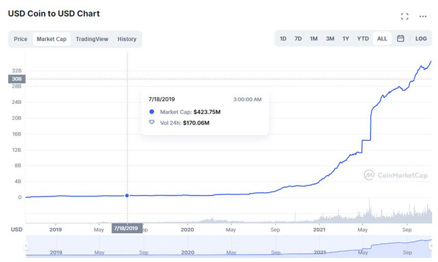Click the blue data point on 7/18/2019
Viewport: 438px width, 262px height.
[127, 196]
